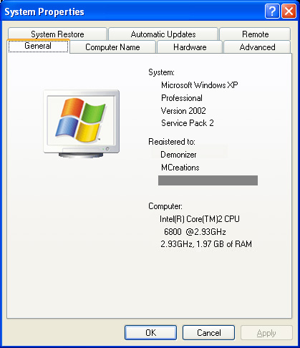This screenshot has width=300, height=348.
Task: Go to the Computer Name tab
Action: click(112, 47)
